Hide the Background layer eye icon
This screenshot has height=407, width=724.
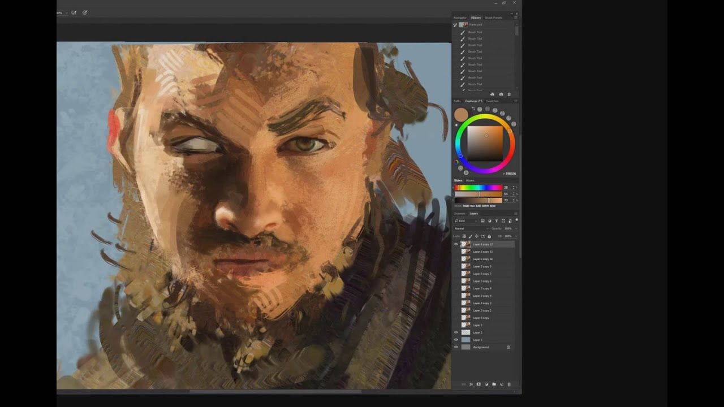pos(456,347)
